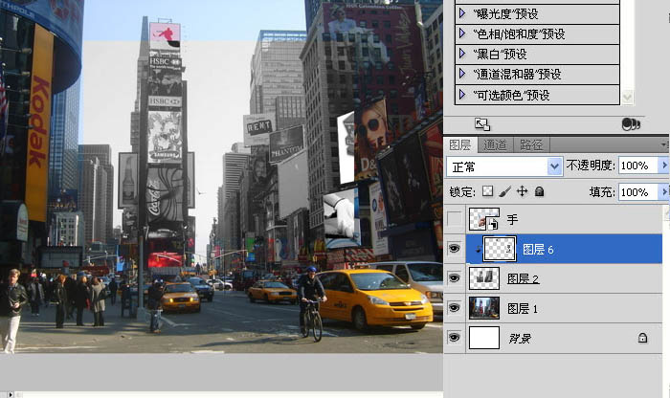Click the padlock icon on 背景 layer
The height and width of the screenshot is (398, 670).
click(x=642, y=337)
